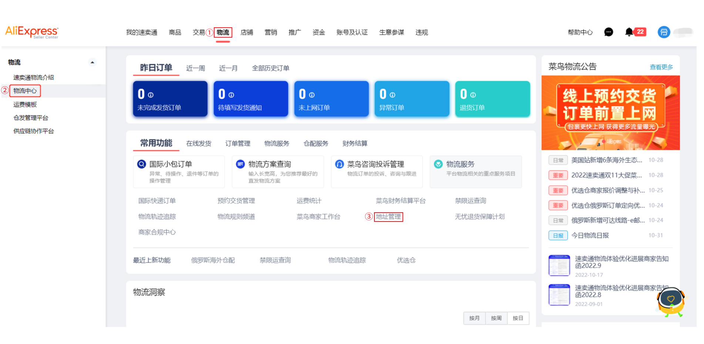
Task: Click the 国际小包订单 magnifier icon
Action: coord(142,164)
